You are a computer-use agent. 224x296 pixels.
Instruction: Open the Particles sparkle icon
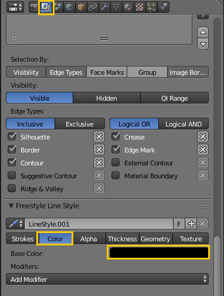(151, 7)
